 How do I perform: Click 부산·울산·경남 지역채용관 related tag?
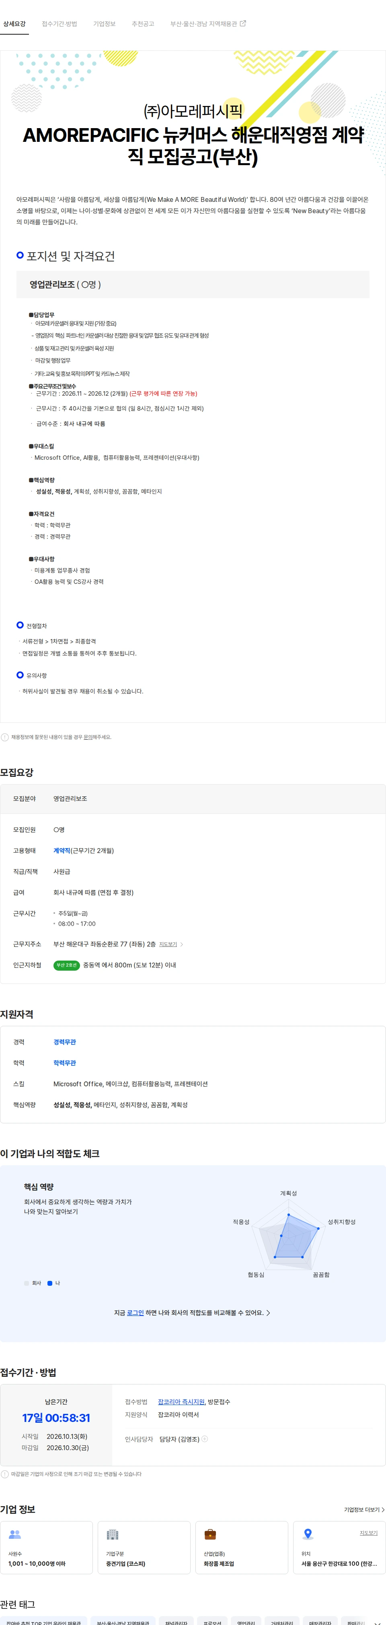point(123,1621)
